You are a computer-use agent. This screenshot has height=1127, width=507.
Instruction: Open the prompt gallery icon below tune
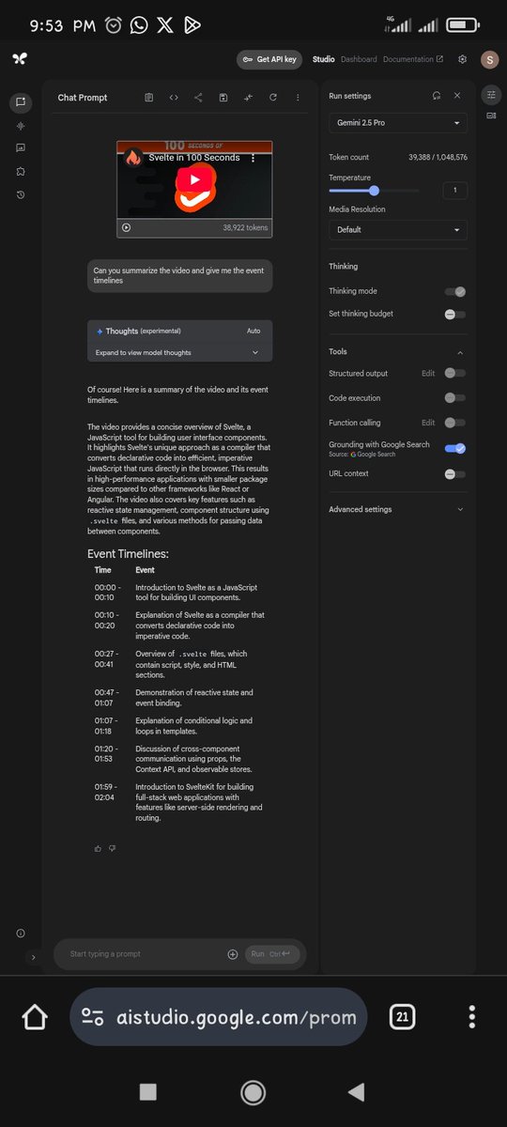click(491, 116)
